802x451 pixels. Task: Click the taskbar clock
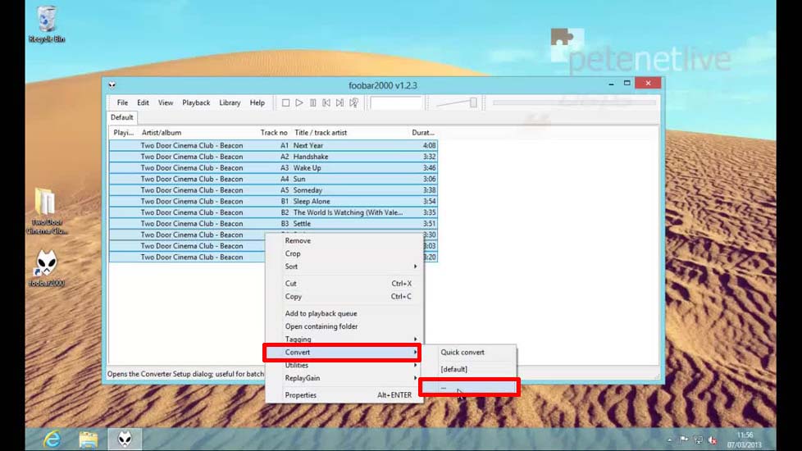tap(745, 440)
